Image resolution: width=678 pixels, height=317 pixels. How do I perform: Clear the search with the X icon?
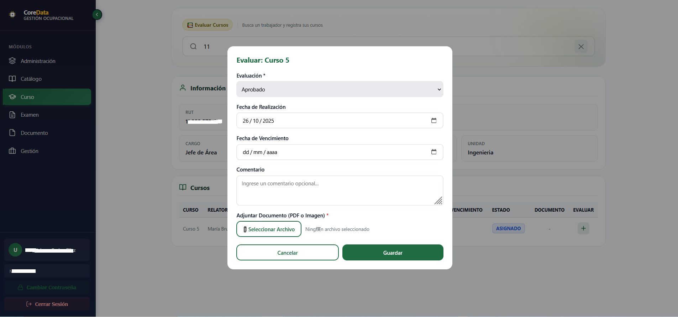pos(581,47)
